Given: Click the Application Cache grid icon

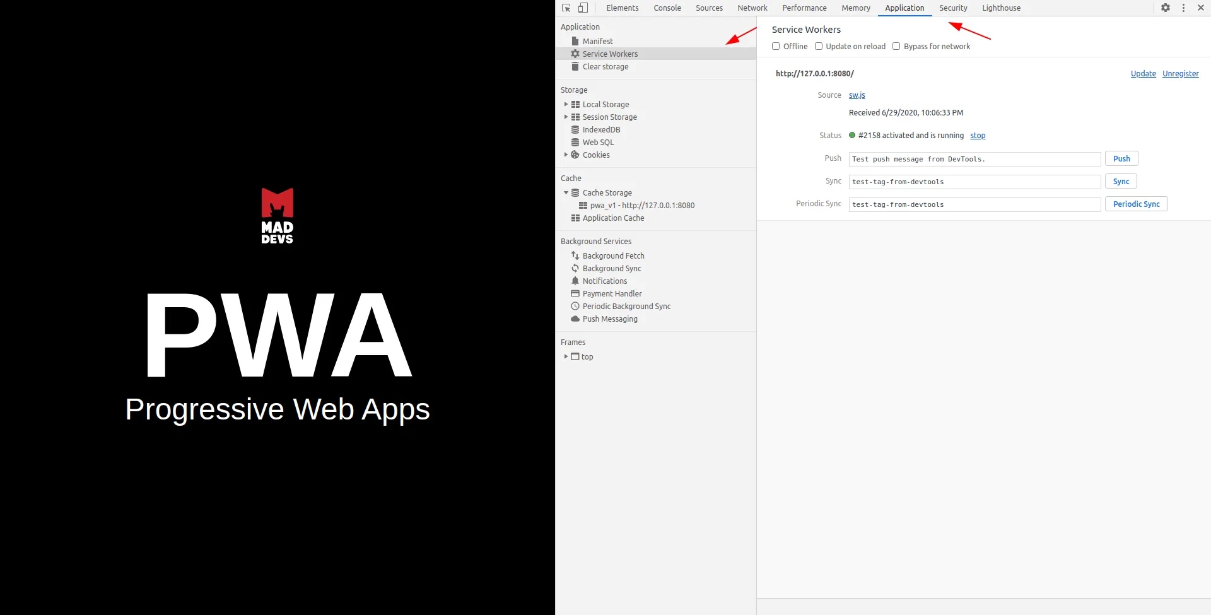Looking at the screenshot, I should (575, 218).
